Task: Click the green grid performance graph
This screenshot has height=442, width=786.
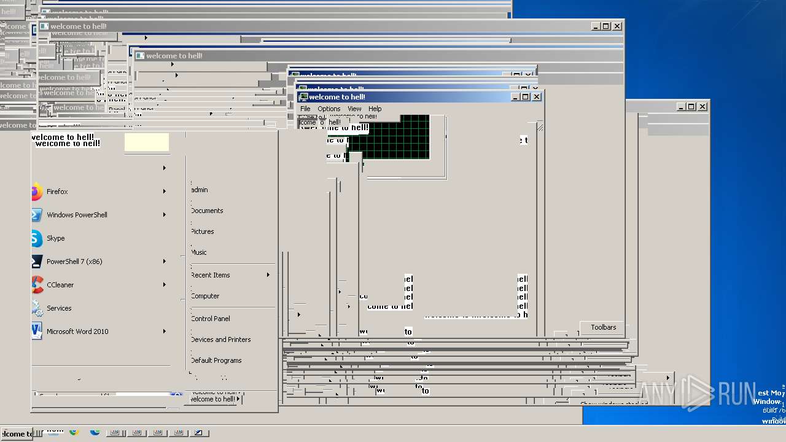Action: pyautogui.click(x=389, y=137)
